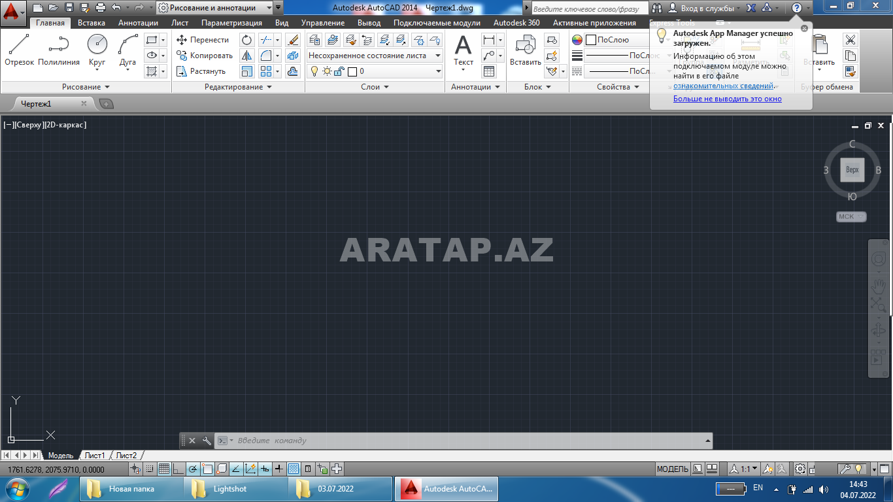The image size is (893, 502).
Task: Click the table icon in Аннотации panel
Action: click(489, 71)
